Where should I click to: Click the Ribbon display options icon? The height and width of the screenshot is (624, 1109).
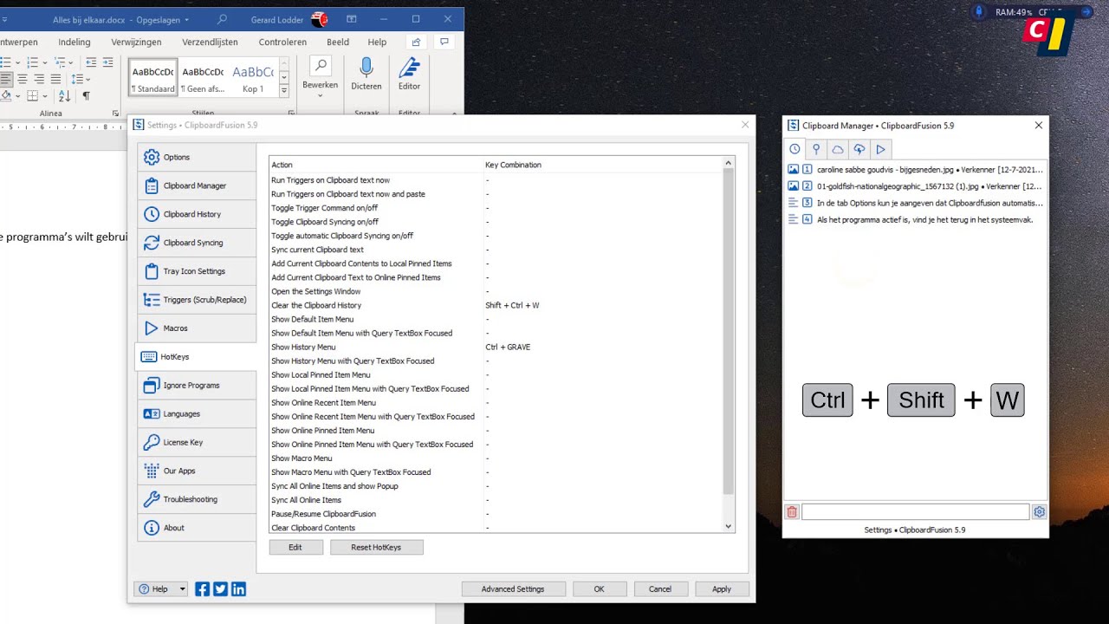[351, 19]
